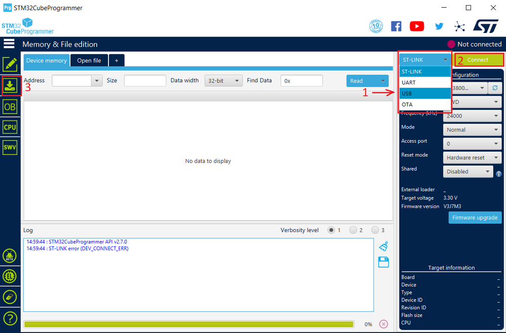Open the SWV viewer icon
Image resolution: width=506 pixels, height=333 pixels.
click(10, 147)
